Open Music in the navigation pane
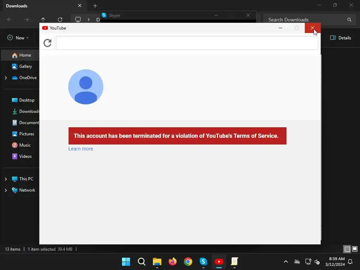 coord(21,145)
